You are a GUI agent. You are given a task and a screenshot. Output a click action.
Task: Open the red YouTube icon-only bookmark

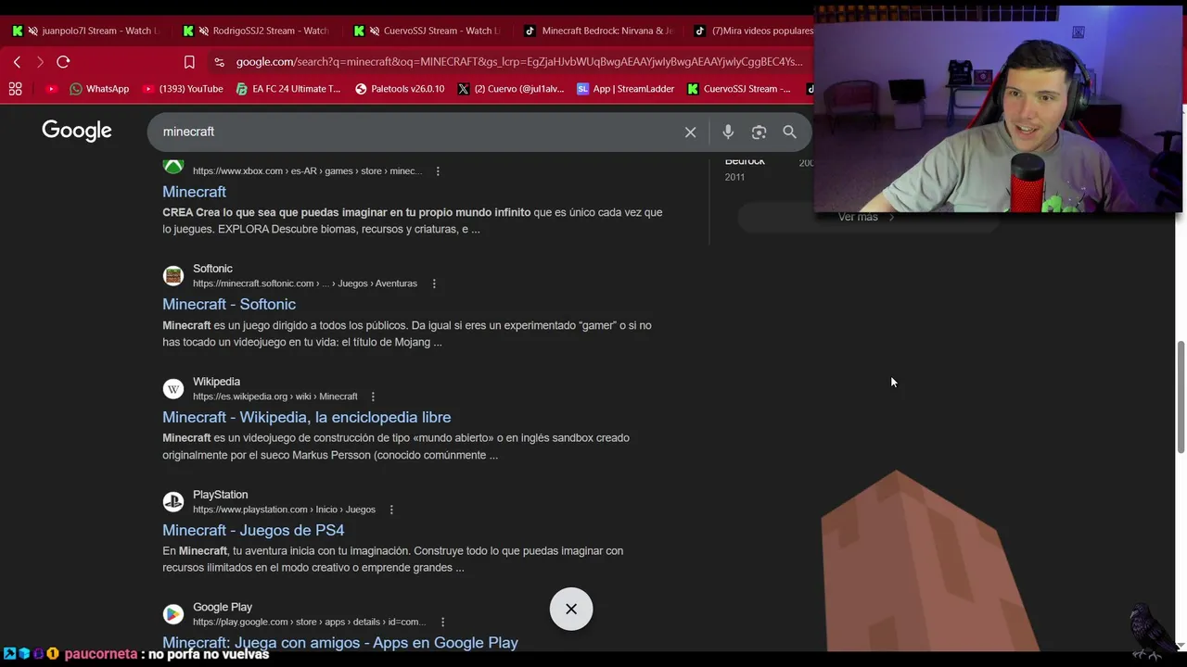pyautogui.click(x=51, y=89)
